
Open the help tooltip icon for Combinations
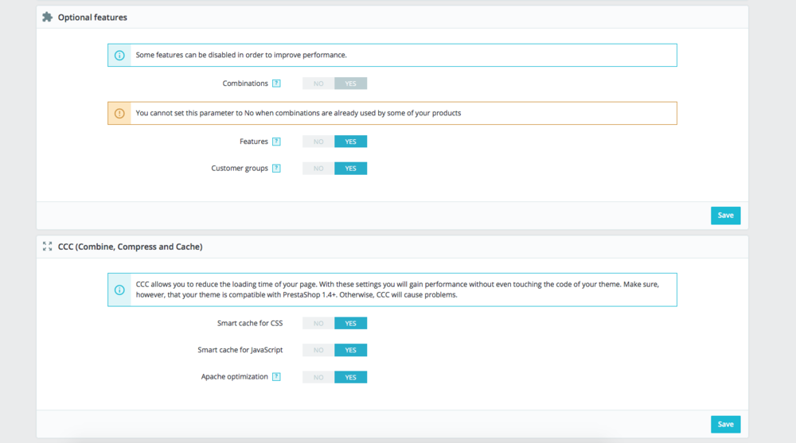pyautogui.click(x=276, y=84)
